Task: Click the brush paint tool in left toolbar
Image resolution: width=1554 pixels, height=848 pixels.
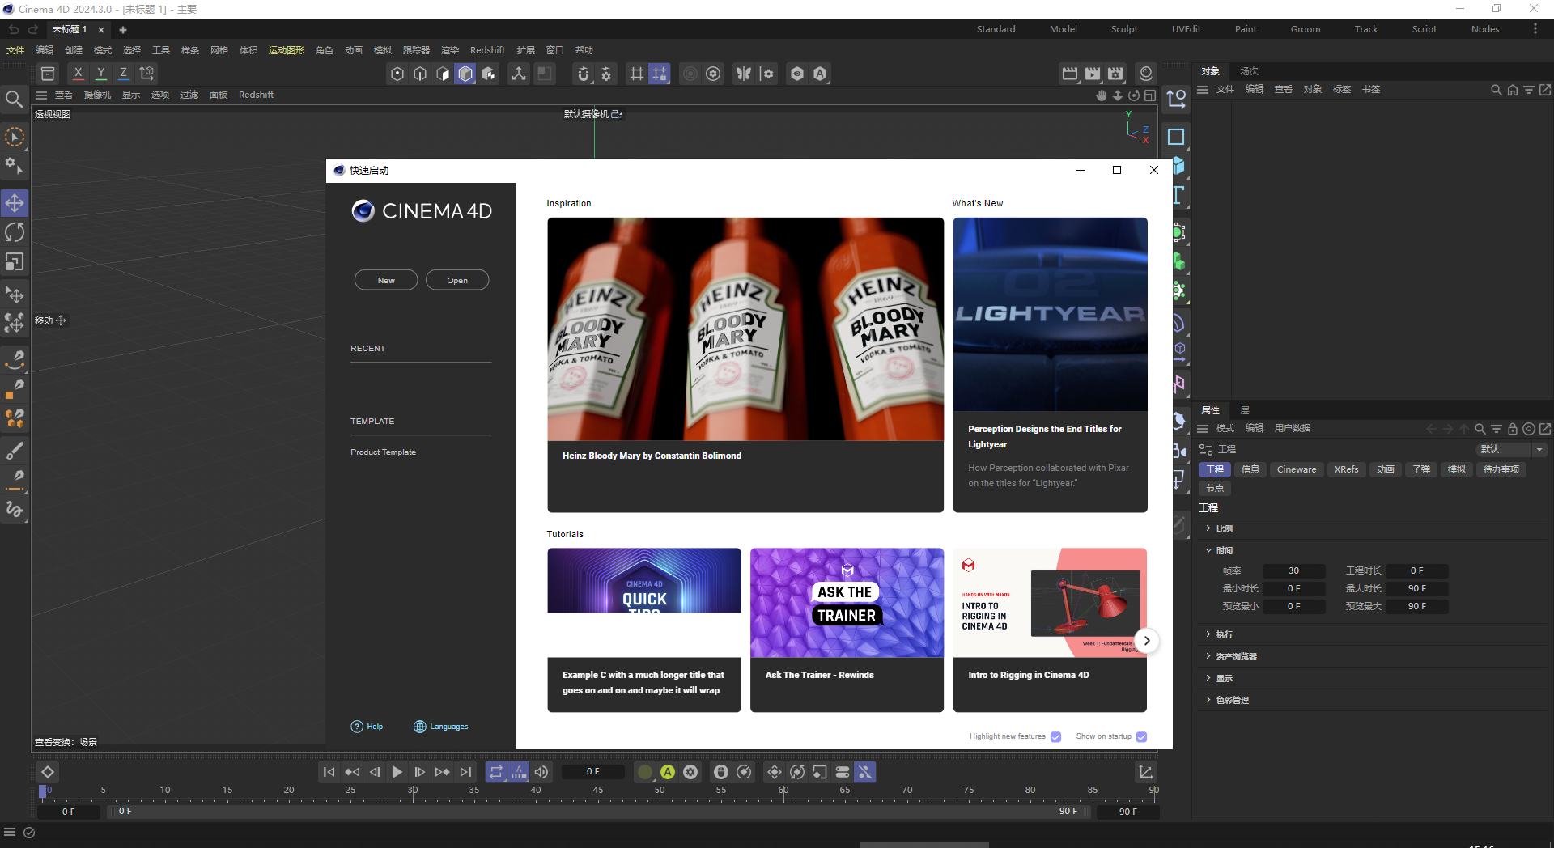Action: [x=15, y=451]
